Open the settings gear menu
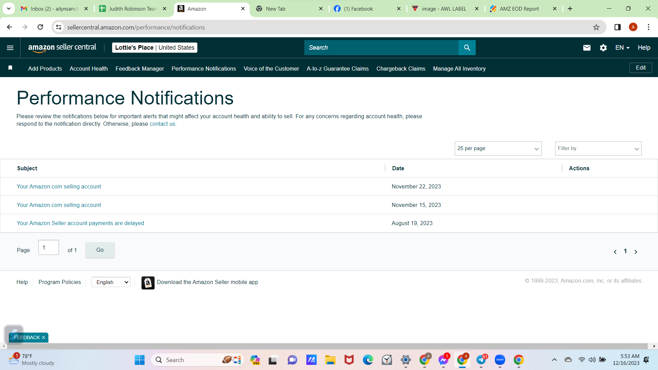This screenshot has height=370, width=658. coord(603,48)
